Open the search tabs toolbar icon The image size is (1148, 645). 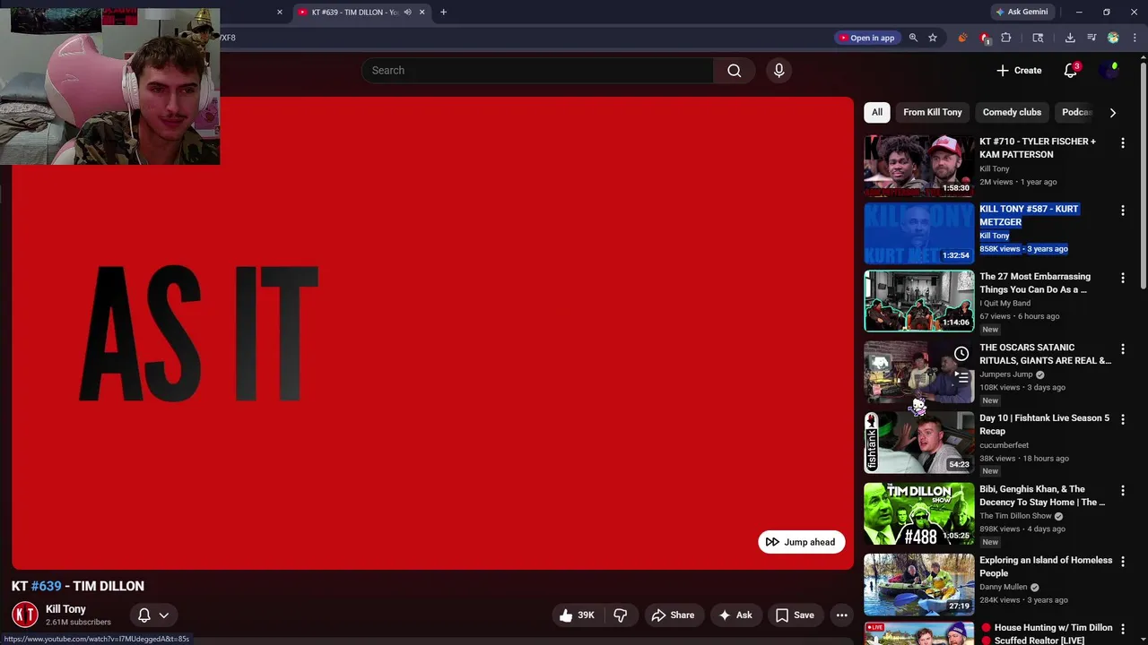tap(1038, 38)
